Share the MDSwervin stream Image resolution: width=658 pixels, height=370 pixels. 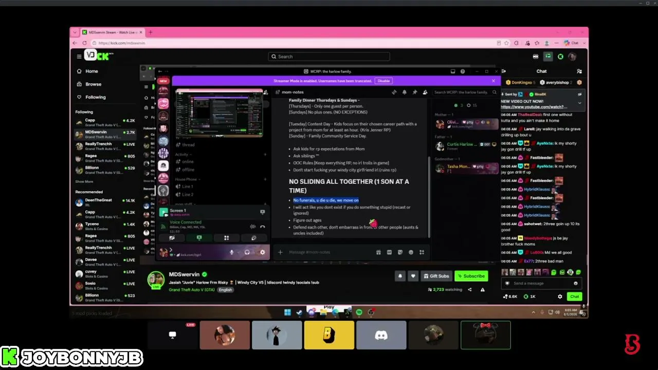coord(469,290)
